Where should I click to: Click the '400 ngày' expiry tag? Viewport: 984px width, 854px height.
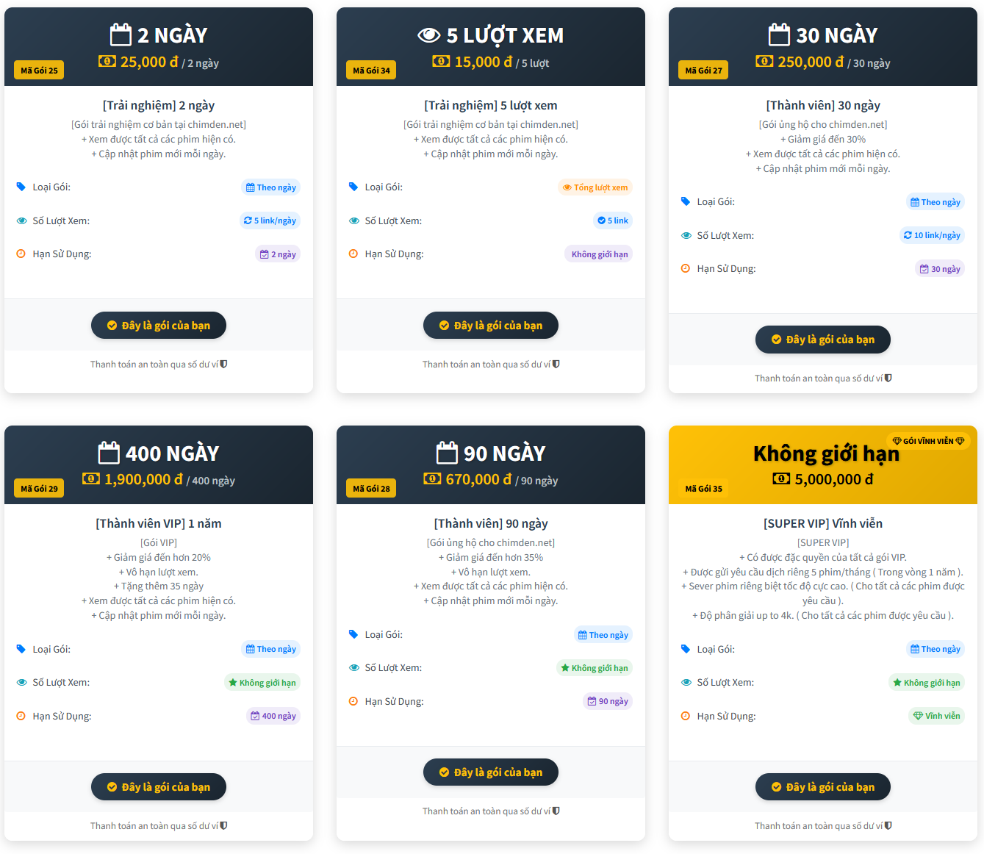click(x=273, y=716)
